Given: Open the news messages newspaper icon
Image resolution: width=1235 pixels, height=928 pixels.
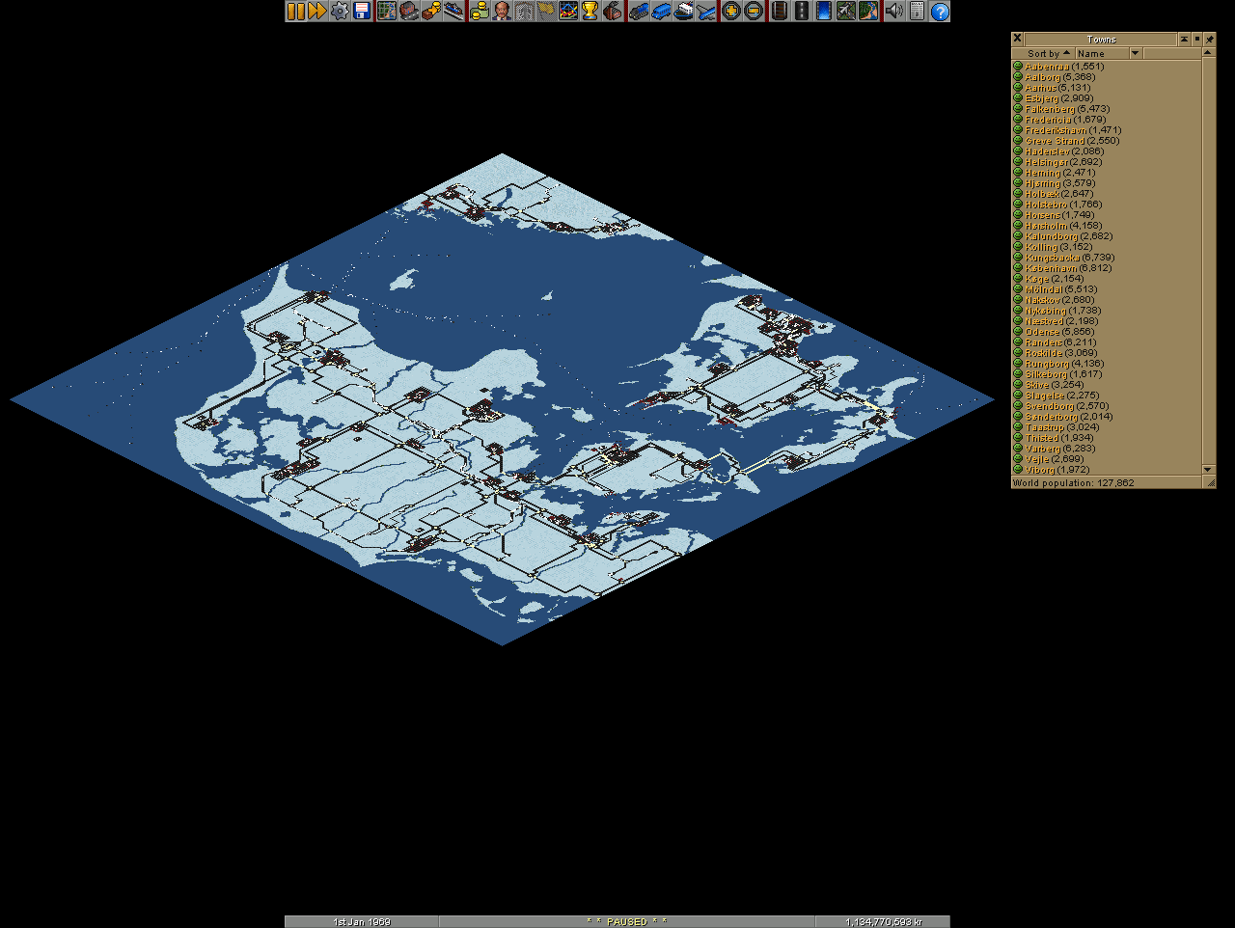Looking at the screenshot, I should click(917, 12).
